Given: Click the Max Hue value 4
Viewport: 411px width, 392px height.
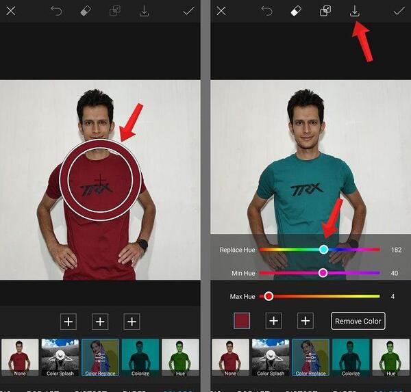Looking at the screenshot, I should pos(393,296).
